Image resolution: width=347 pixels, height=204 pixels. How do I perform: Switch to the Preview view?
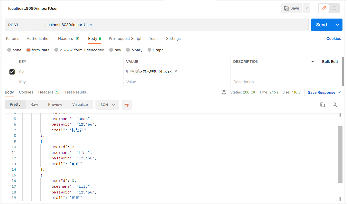pos(55,105)
